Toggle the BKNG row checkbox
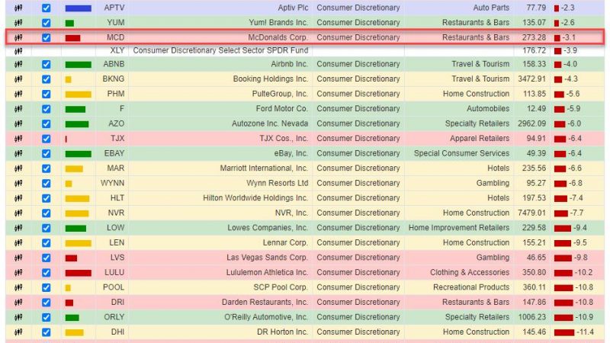 [x=46, y=79]
